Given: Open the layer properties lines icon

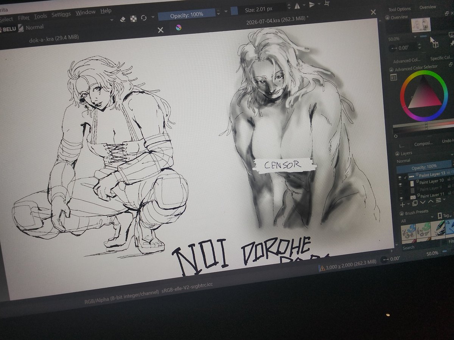Looking at the screenshot, I should [438, 200].
